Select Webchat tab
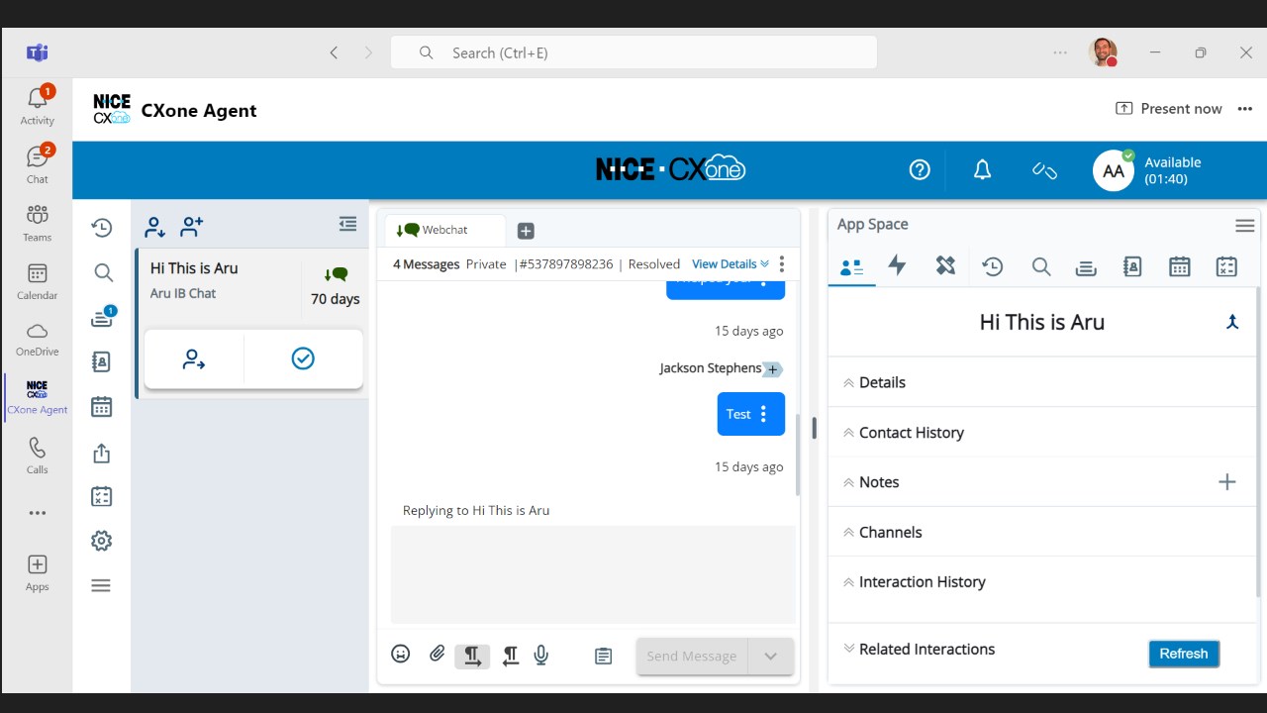1267x713 pixels. point(444,230)
